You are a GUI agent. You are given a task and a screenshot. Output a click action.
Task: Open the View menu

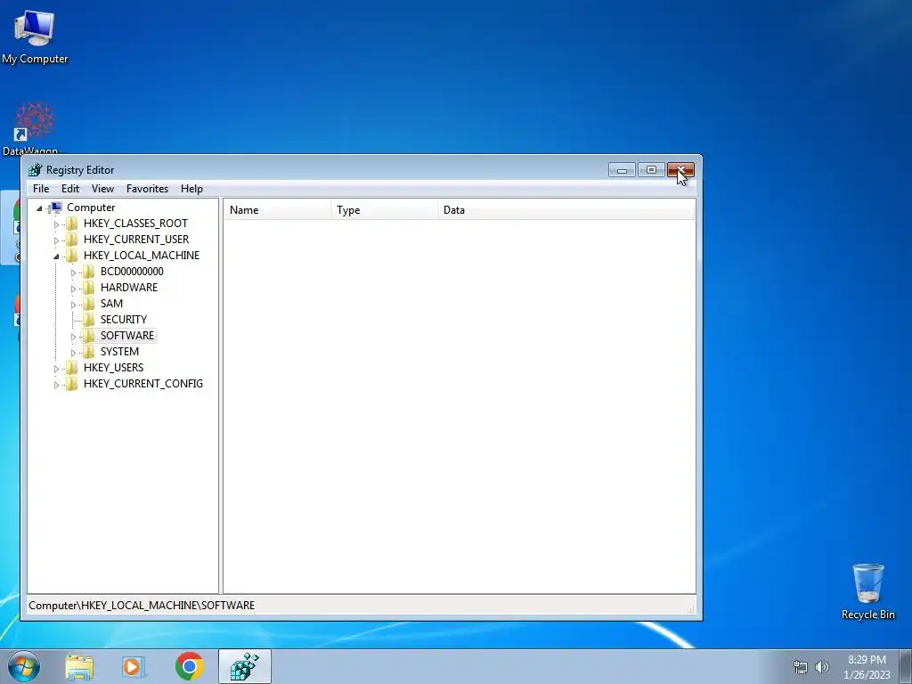tap(102, 189)
